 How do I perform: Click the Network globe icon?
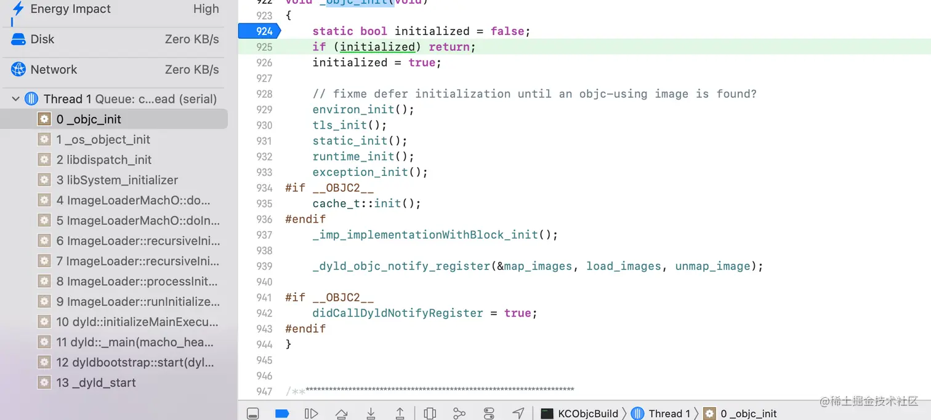click(18, 69)
